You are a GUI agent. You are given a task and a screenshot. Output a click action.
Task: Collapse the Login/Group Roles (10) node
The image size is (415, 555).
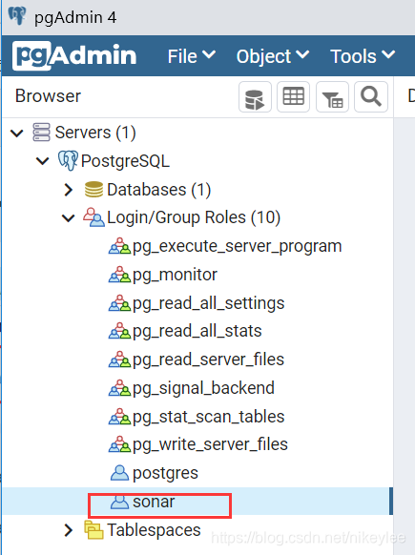tap(69, 217)
